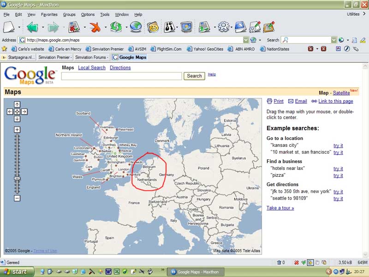Open the Search box dropdown arrow

point(333,40)
